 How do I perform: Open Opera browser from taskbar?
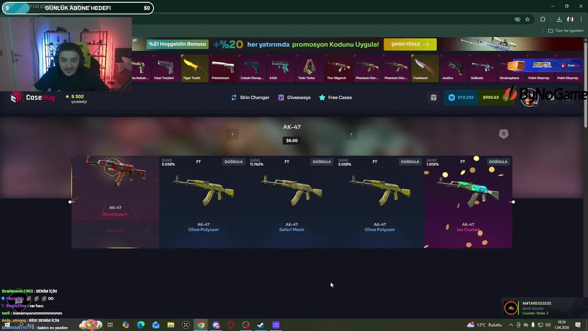(231, 325)
